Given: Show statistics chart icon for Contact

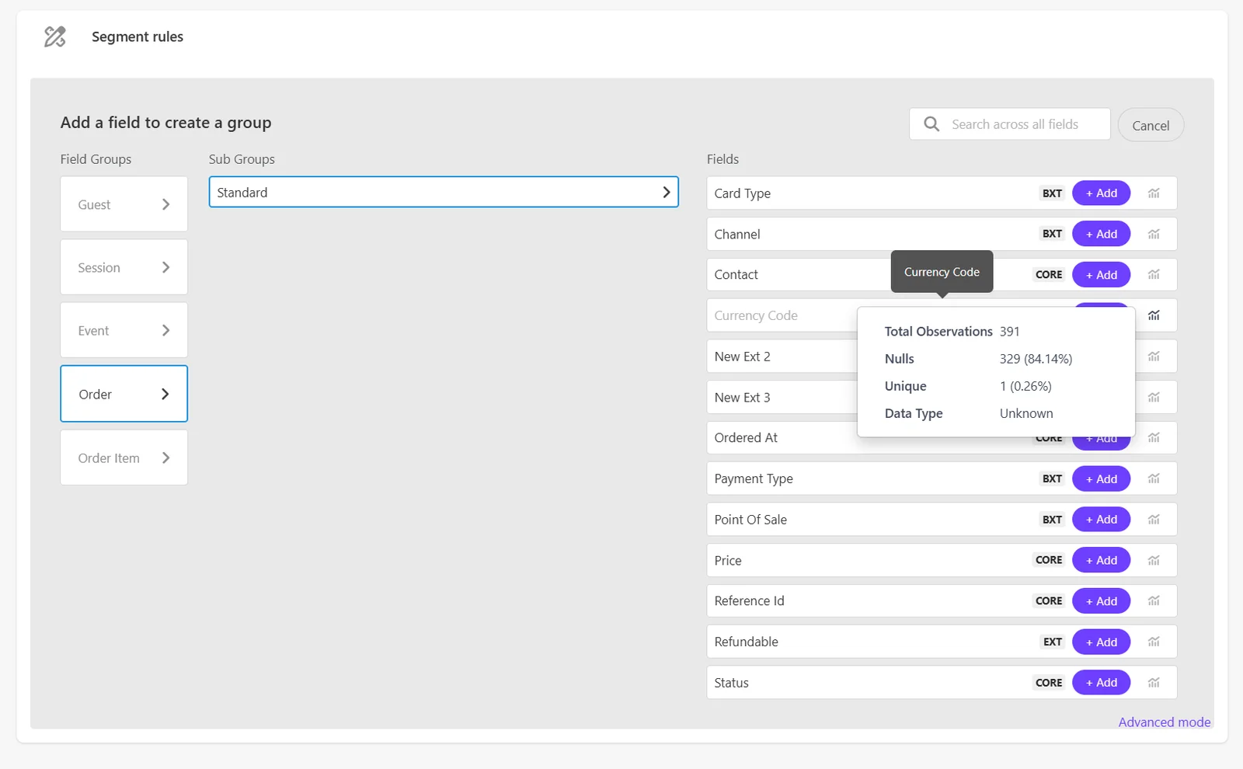Looking at the screenshot, I should pyautogui.click(x=1154, y=275).
